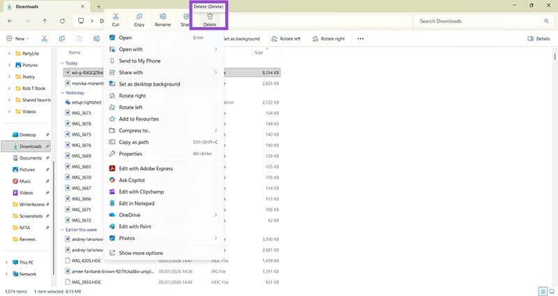
Task: Select Send to My Phone
Action: [x=164, y=61]
